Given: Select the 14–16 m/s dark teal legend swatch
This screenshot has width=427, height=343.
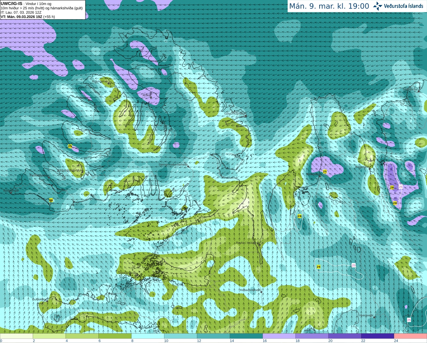Looking at the screenshot, I should pos(246,336).
